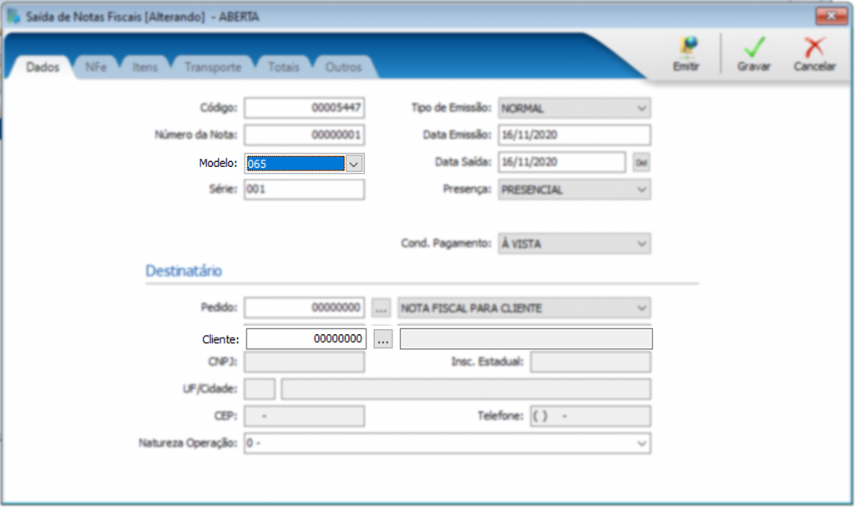This screenshot has width=855, height=507.
Task: Click the application icon in the title bar
Action: click(x=13, y=17)
